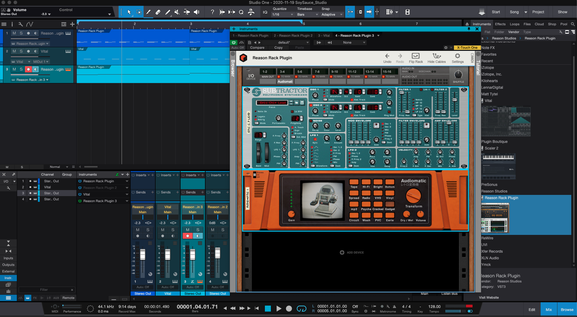Click the question mark help icon
577x317 pixels.
click(x=212, y=12)
